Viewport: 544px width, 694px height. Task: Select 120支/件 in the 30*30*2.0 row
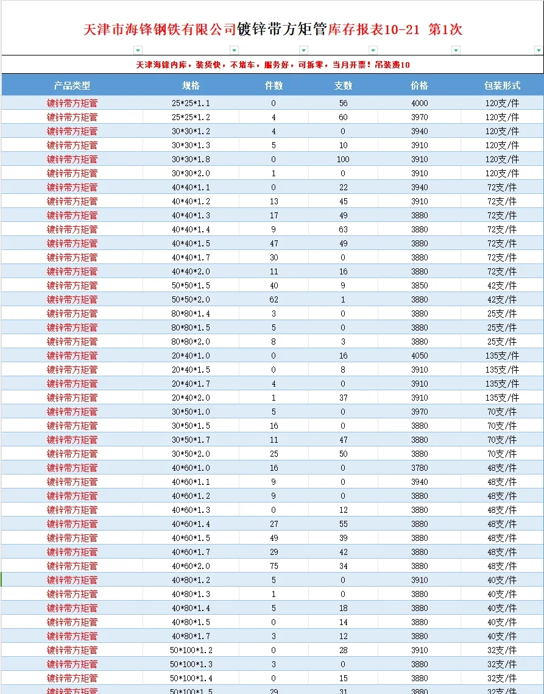(x=502, y=173)
